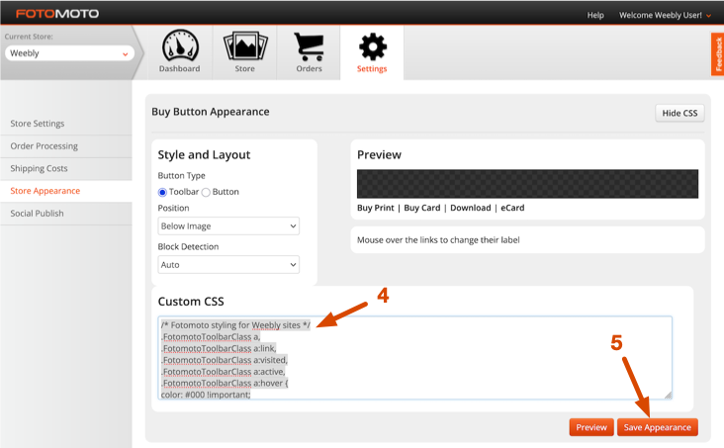
Task: Open the Current Store dropdown showing Weebly
Action: [69, 53]
